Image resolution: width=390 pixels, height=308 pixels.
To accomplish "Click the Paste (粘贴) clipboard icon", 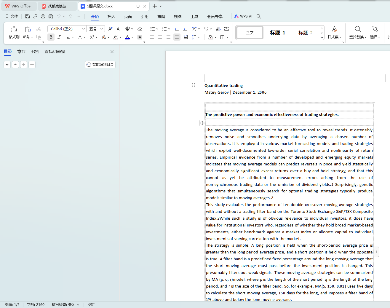I will click(x=28, y=29).
